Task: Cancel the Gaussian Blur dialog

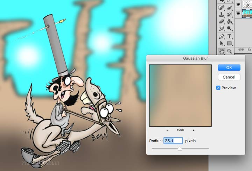Action: point(229,77)
